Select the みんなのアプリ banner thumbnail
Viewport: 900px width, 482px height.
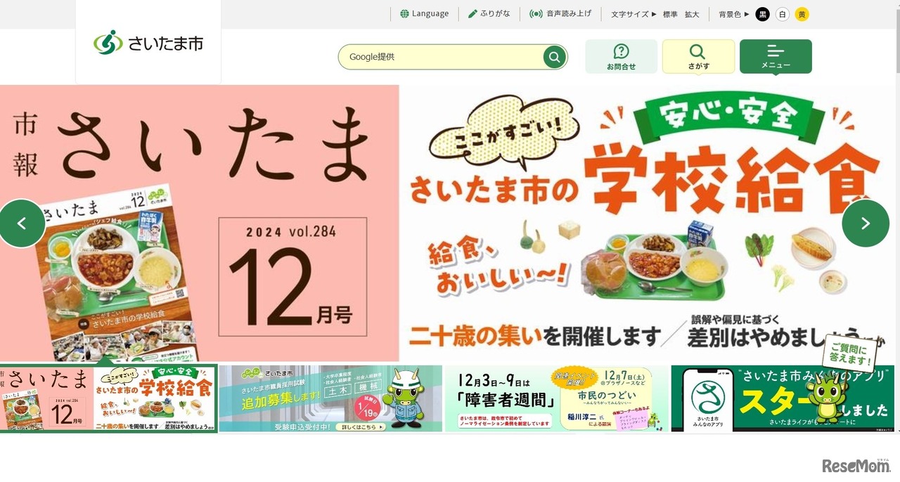(783, 398)
